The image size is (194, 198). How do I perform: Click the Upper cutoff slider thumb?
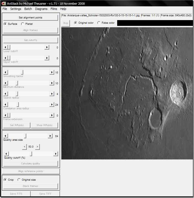click(x=9, y=58)
